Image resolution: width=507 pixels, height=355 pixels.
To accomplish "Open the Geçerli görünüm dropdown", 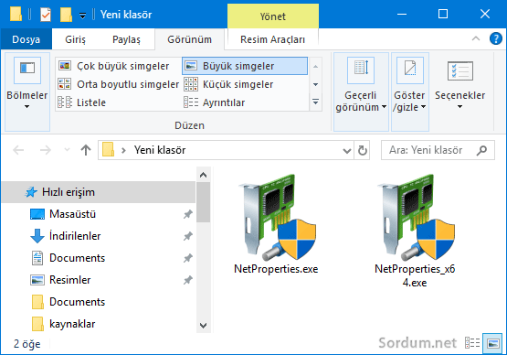I will point(361,91).
